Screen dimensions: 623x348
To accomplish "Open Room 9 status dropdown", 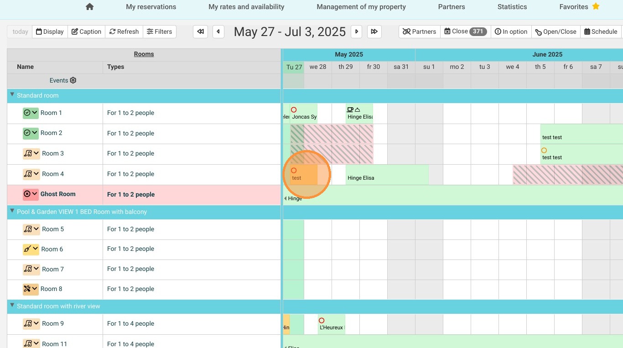I will coord(31,324).
